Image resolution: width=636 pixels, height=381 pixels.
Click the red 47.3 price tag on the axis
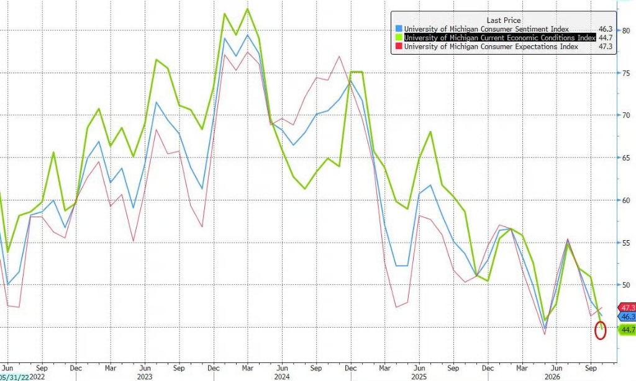[627, 308]
